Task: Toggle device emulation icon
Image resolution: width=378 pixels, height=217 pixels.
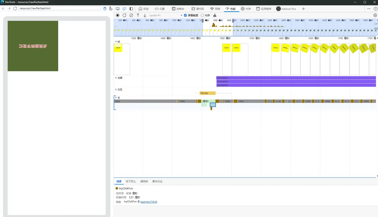Action: (x=124, y=9)
